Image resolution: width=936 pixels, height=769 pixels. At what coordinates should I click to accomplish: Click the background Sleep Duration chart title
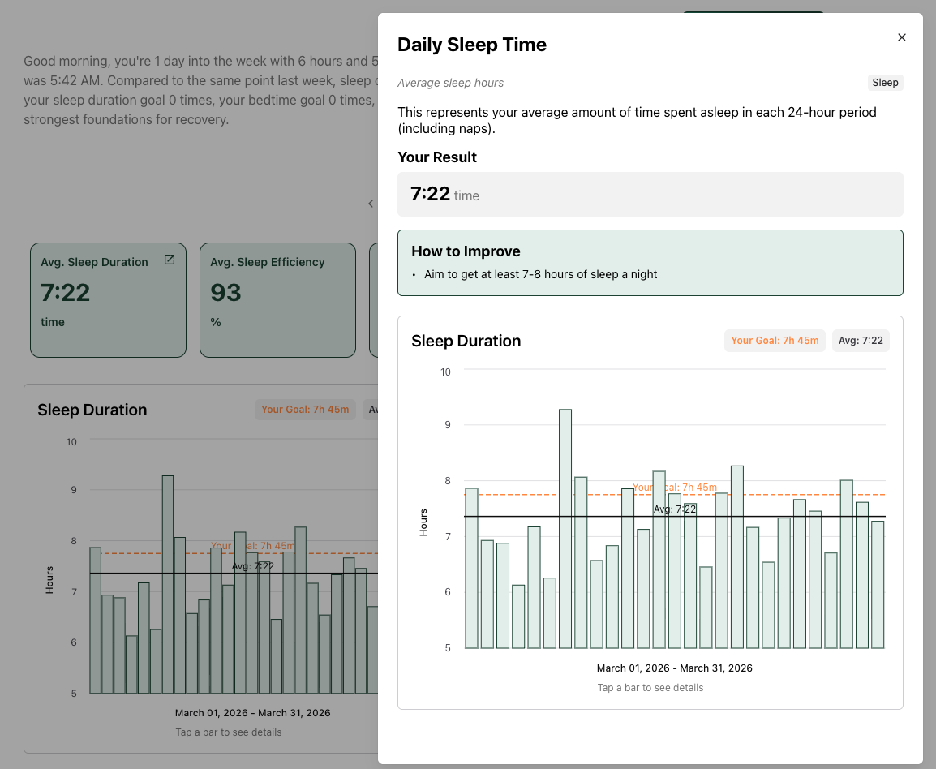92,410
